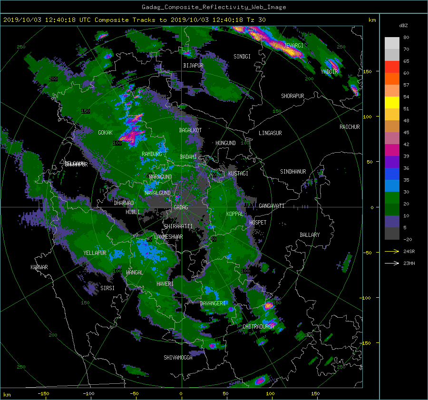The image size is (428, 400).
Task: Pick the light blue 30-35 dBZ swatch
Action: (x=392, y=186)
